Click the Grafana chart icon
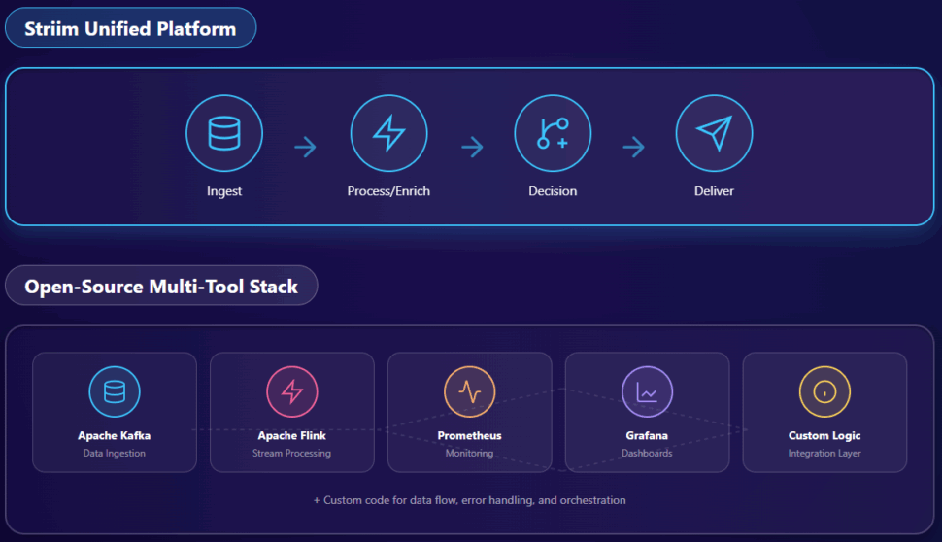The width and height of the screenshot is (942, 542). (x=647, y=391)
